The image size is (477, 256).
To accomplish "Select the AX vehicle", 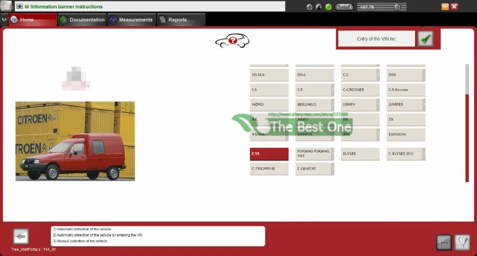I will coord(269,120).
